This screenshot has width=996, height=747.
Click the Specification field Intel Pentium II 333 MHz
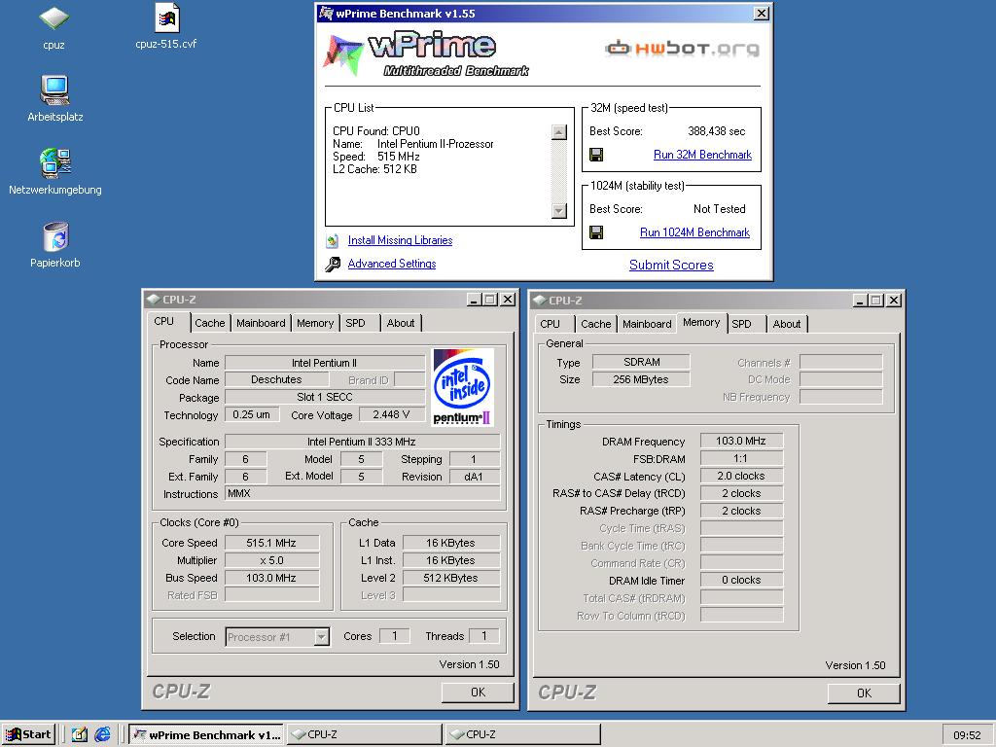362,442
